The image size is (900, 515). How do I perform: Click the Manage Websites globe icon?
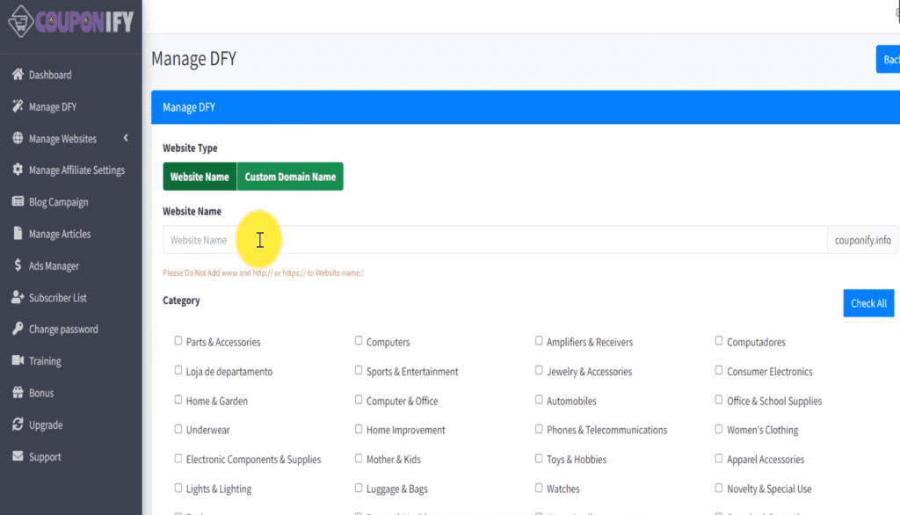click(x=18, y=139)
